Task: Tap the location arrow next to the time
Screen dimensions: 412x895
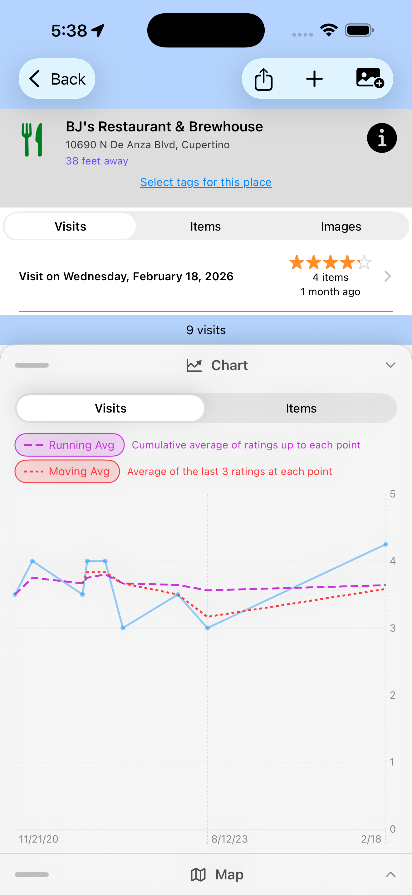Action: 98,31
